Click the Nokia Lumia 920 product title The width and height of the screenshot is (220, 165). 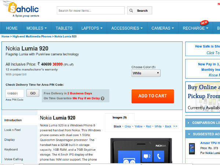coord(27,48)
